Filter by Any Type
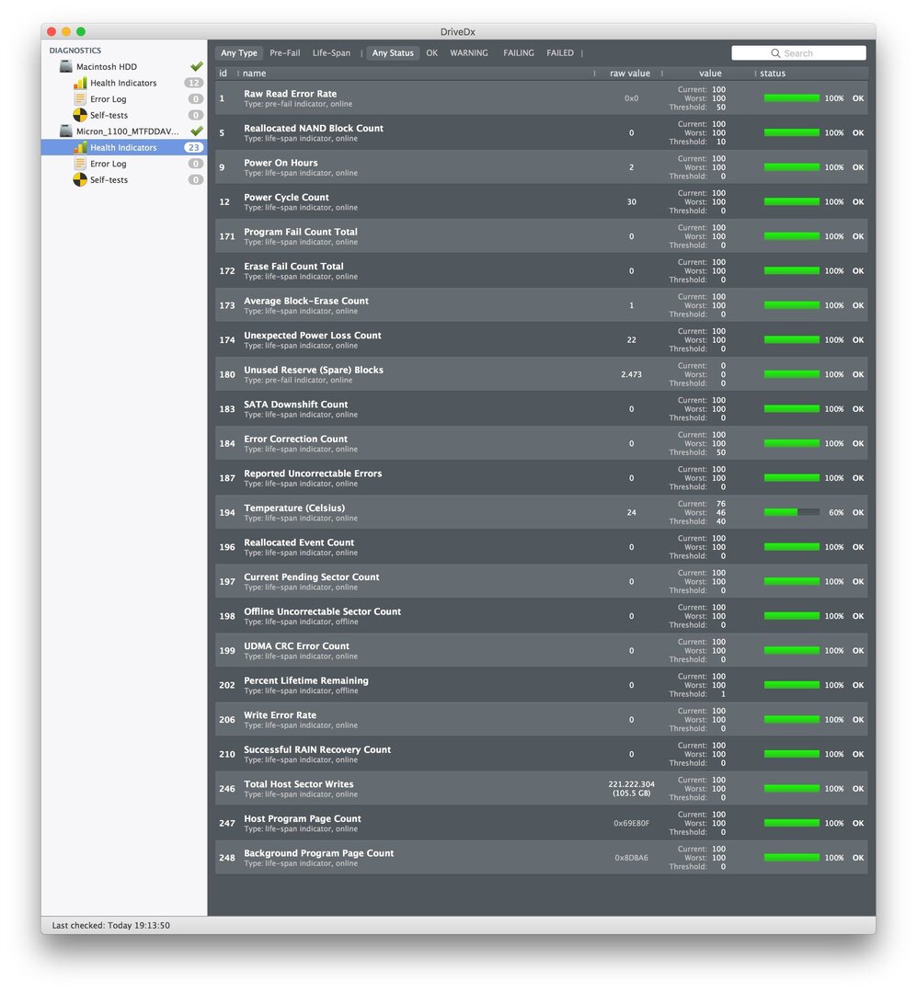Screen dimensions: 917x993 (239, 53)
